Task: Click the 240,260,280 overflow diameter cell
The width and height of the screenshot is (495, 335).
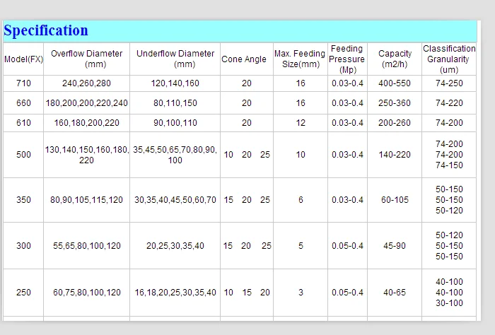Action: click(86, 83)
